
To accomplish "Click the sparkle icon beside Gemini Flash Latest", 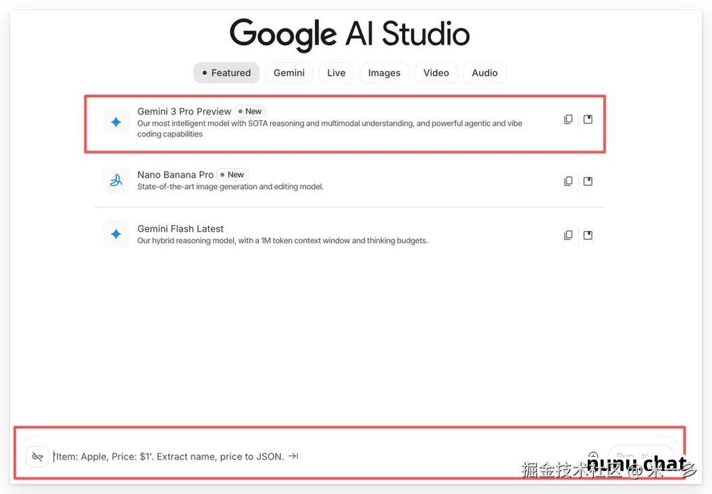I will [116, 234].
